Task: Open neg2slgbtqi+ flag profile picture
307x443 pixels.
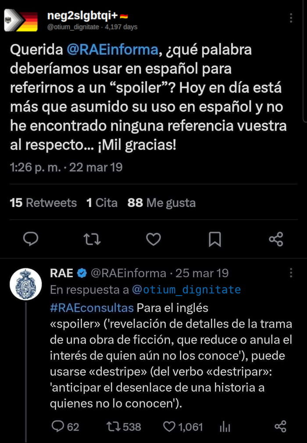Action: tap(21, 20)
